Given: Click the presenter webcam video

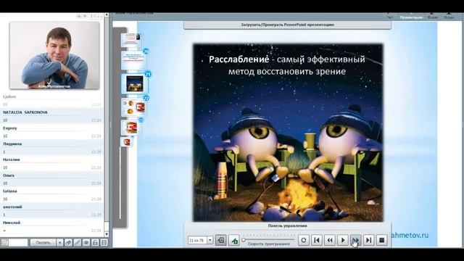Looking at the screenshot, I should pos(54,55).
